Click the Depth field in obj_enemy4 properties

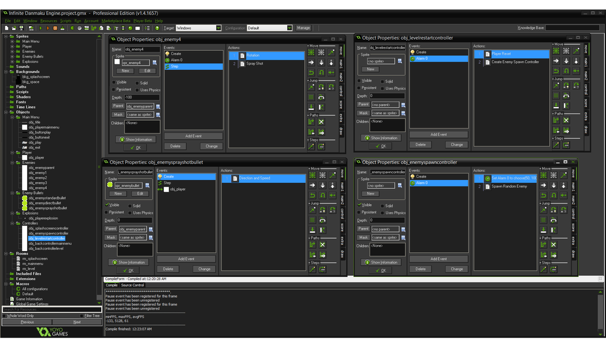(x=141, y=97)
